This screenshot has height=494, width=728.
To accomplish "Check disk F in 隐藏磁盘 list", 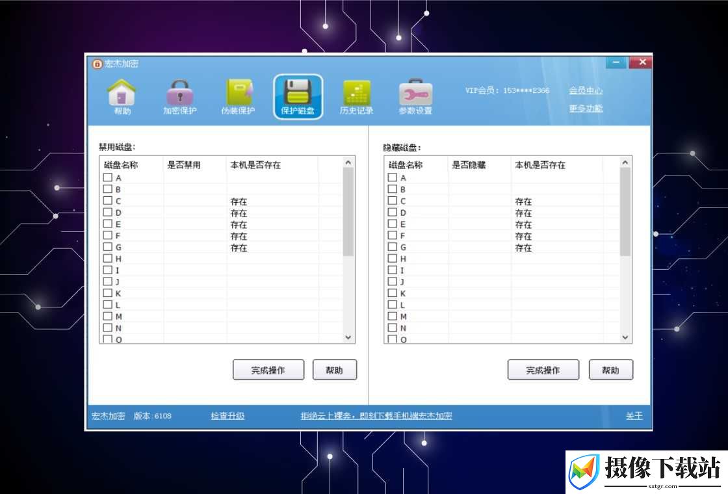I will click(393, 235).
